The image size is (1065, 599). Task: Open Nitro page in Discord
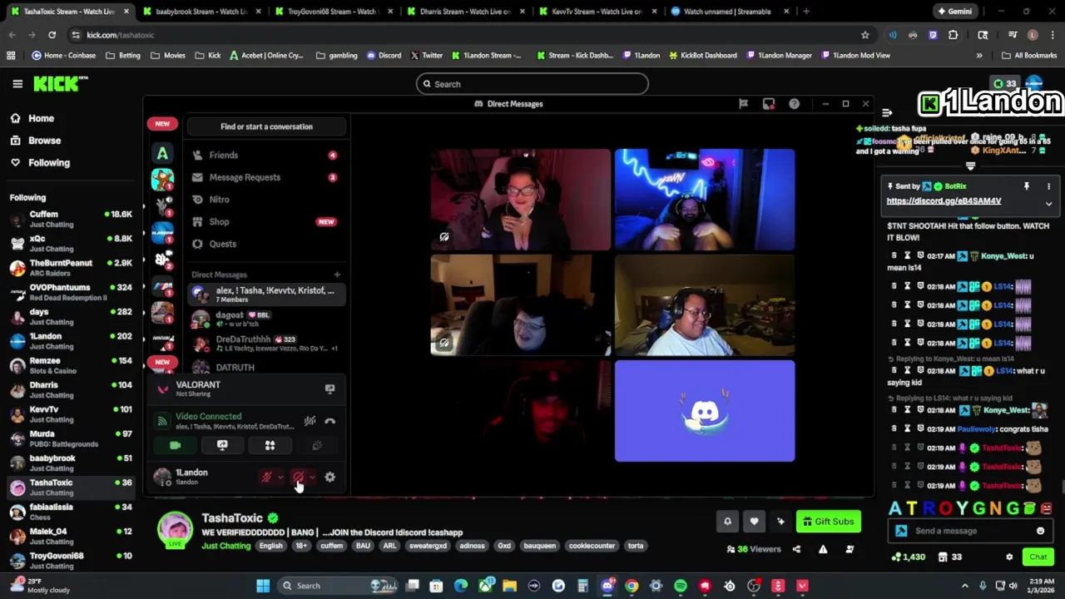pyautogui.click(x=265, y=200)
